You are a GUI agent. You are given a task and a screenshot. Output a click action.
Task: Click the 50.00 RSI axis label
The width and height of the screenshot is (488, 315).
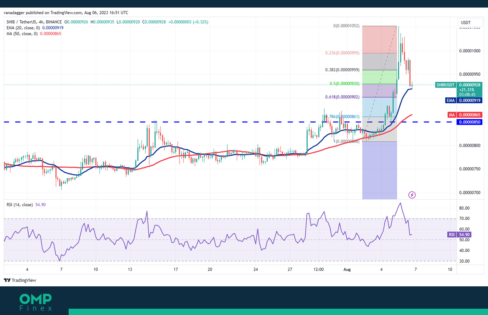tap(464, 240)
